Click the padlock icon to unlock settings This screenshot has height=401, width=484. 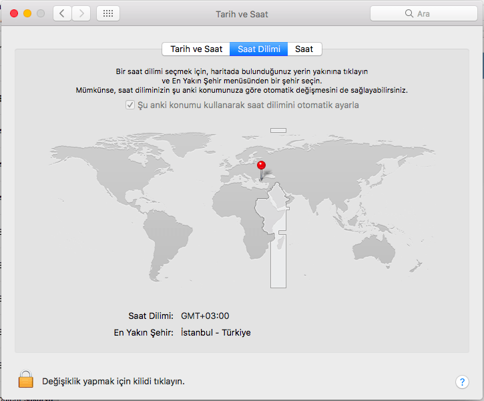25,380
